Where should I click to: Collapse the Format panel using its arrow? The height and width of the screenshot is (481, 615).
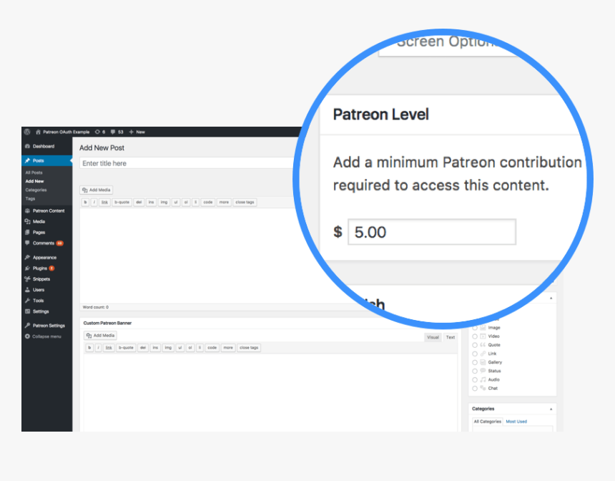[x=551, y=298]
